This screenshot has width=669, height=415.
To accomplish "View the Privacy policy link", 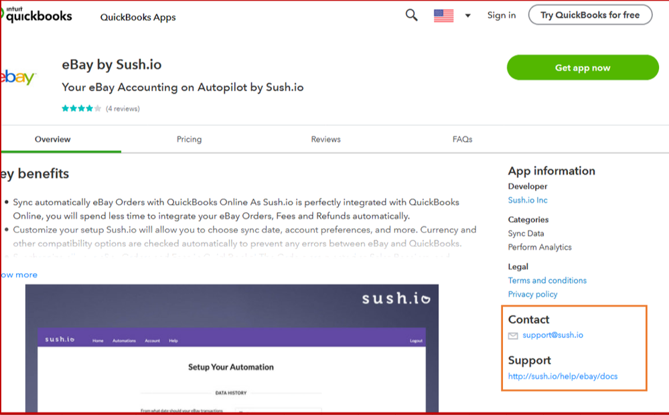I will (x=532, y=295).
